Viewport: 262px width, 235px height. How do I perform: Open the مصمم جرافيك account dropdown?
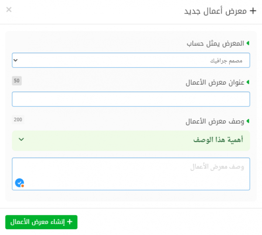[131, 60]
